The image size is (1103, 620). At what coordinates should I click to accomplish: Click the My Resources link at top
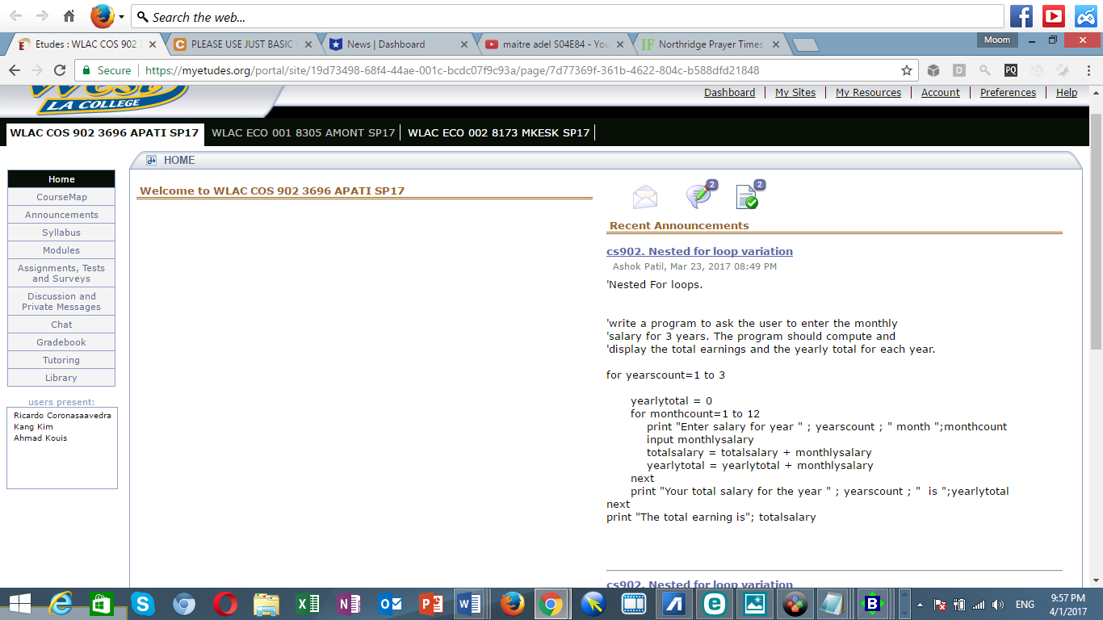click(868, 93)
